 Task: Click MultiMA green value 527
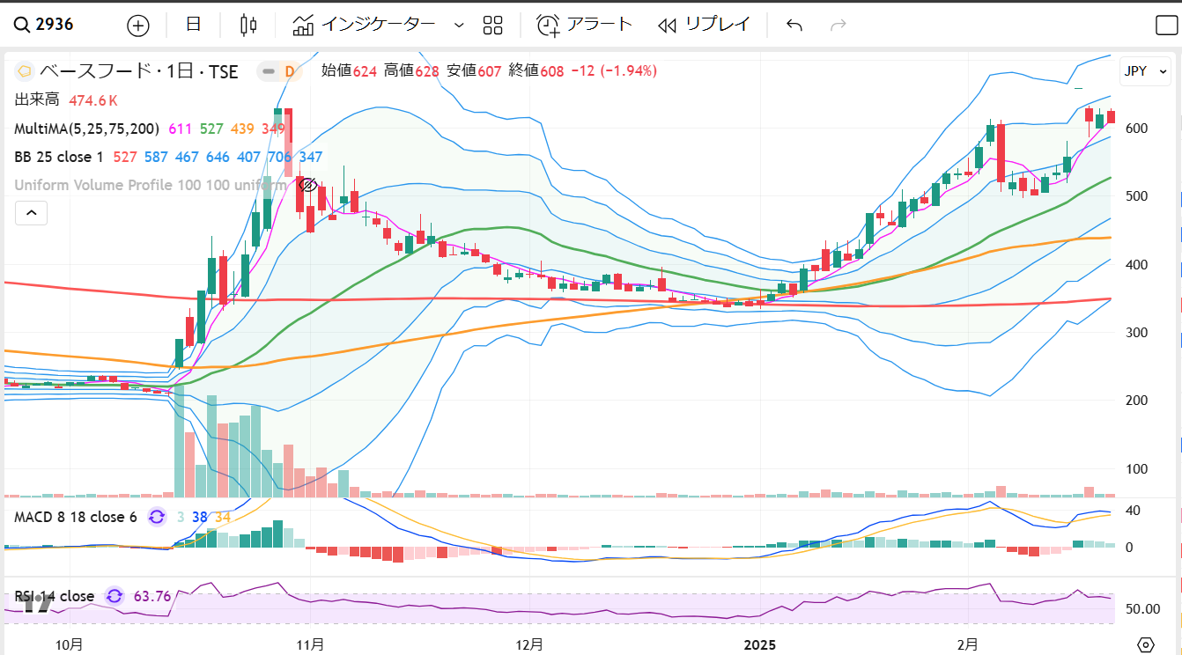coord(211,129)
